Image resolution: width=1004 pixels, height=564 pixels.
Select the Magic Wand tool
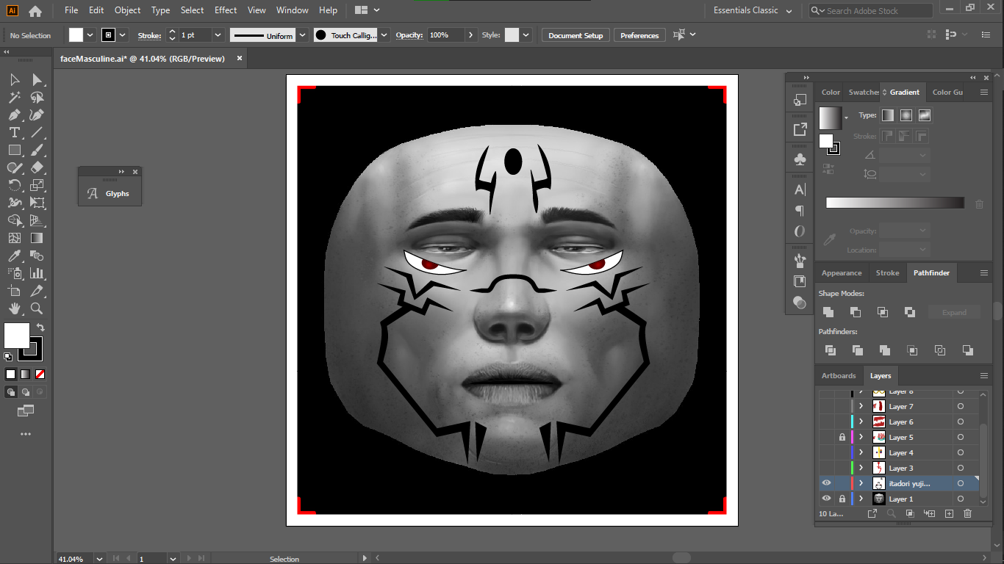15,97
